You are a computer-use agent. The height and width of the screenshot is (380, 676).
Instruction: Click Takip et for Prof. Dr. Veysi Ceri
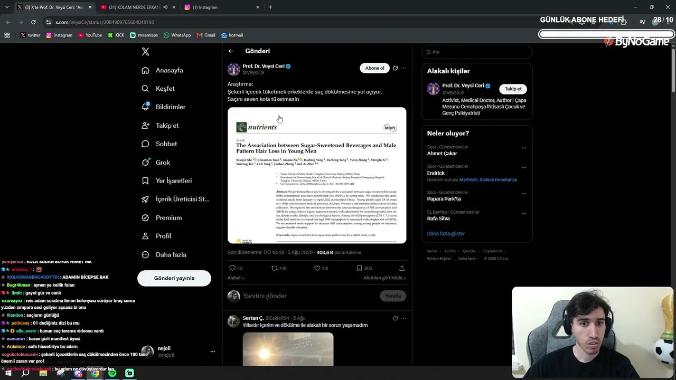pos(513,89)
